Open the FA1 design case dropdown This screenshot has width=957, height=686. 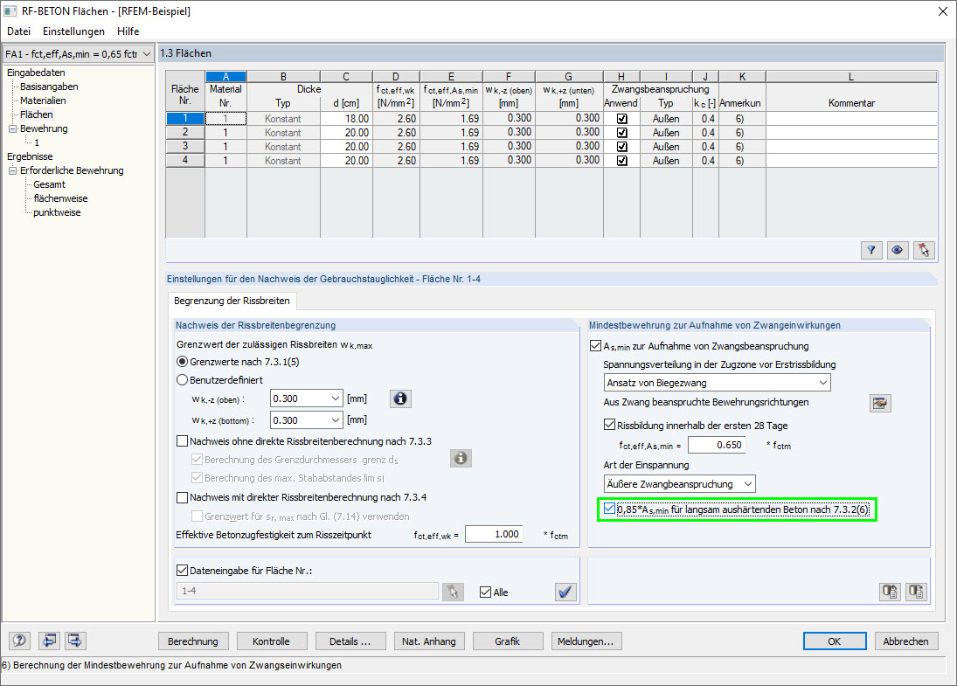pos(78,54)
